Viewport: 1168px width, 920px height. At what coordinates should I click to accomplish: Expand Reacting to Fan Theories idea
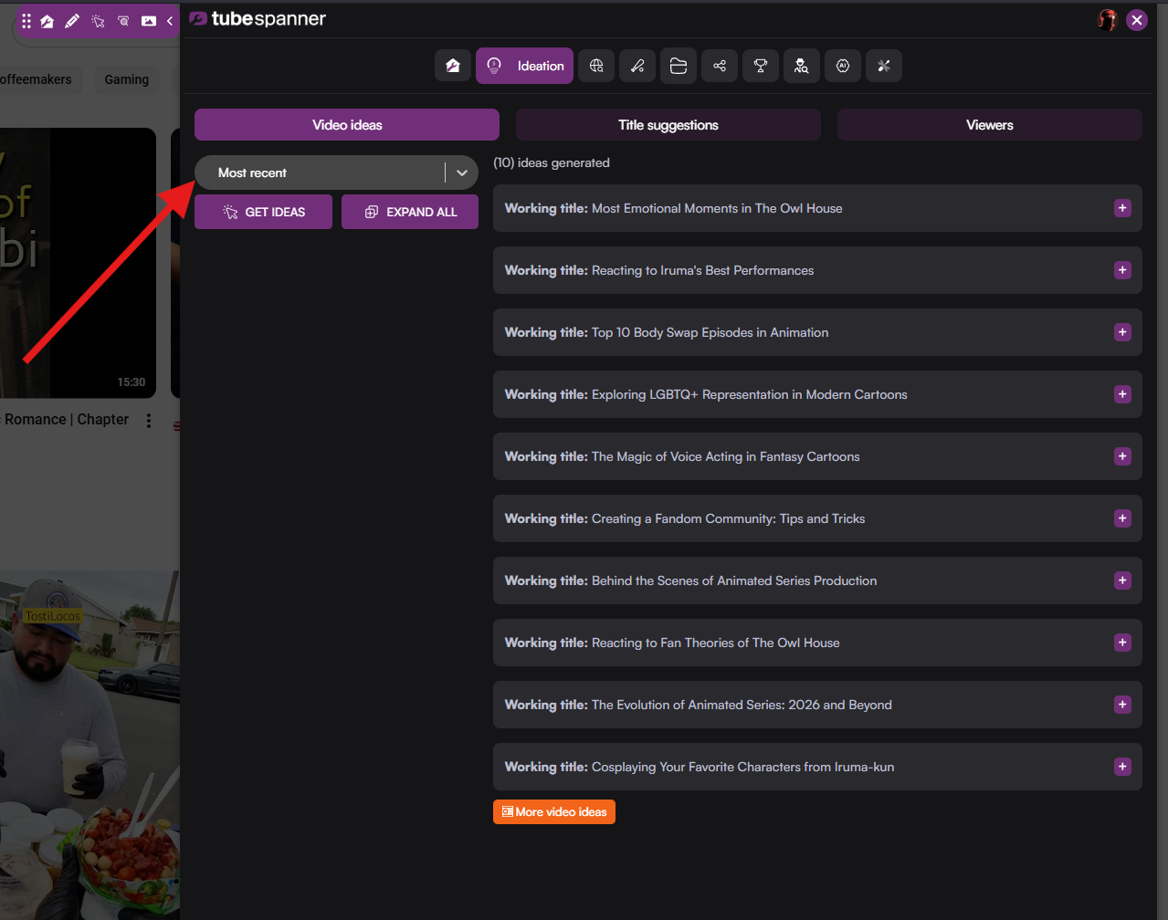pyautogui.click(x=1123, y=643)
